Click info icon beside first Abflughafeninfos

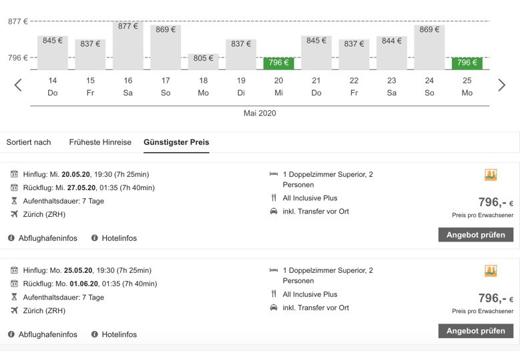click(x=11, y=238)
